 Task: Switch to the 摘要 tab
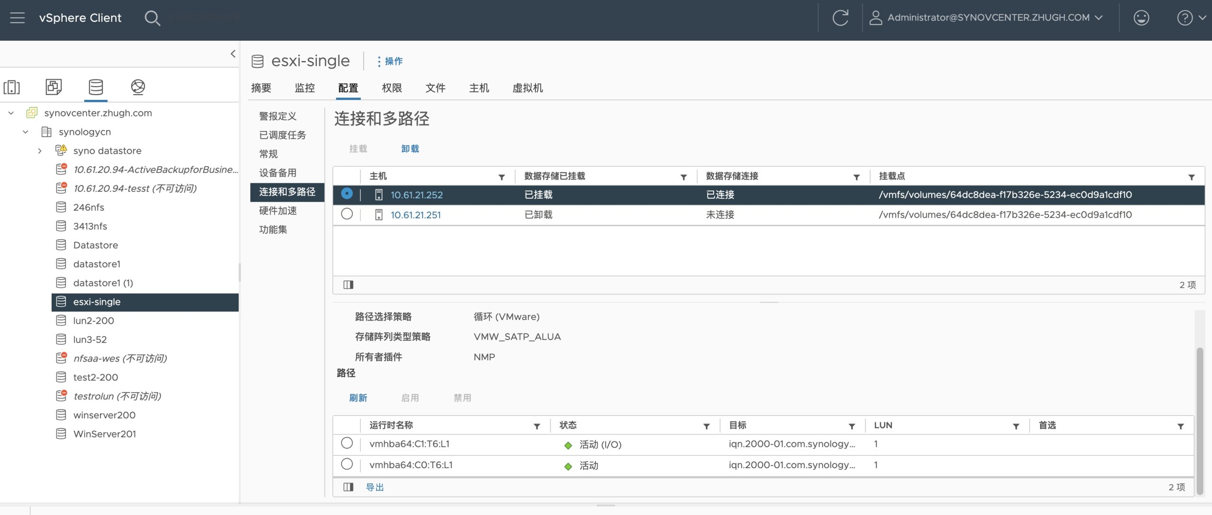[x=261, y=88]
